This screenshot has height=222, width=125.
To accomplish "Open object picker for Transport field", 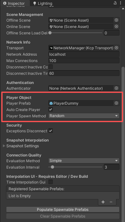I will [116, 48].
